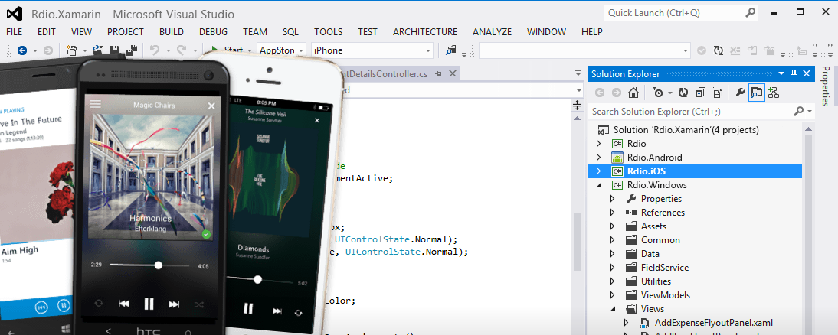The image size is (838, 335).
Task: Close the Solution Explorer panel
Action: point(807,73)
